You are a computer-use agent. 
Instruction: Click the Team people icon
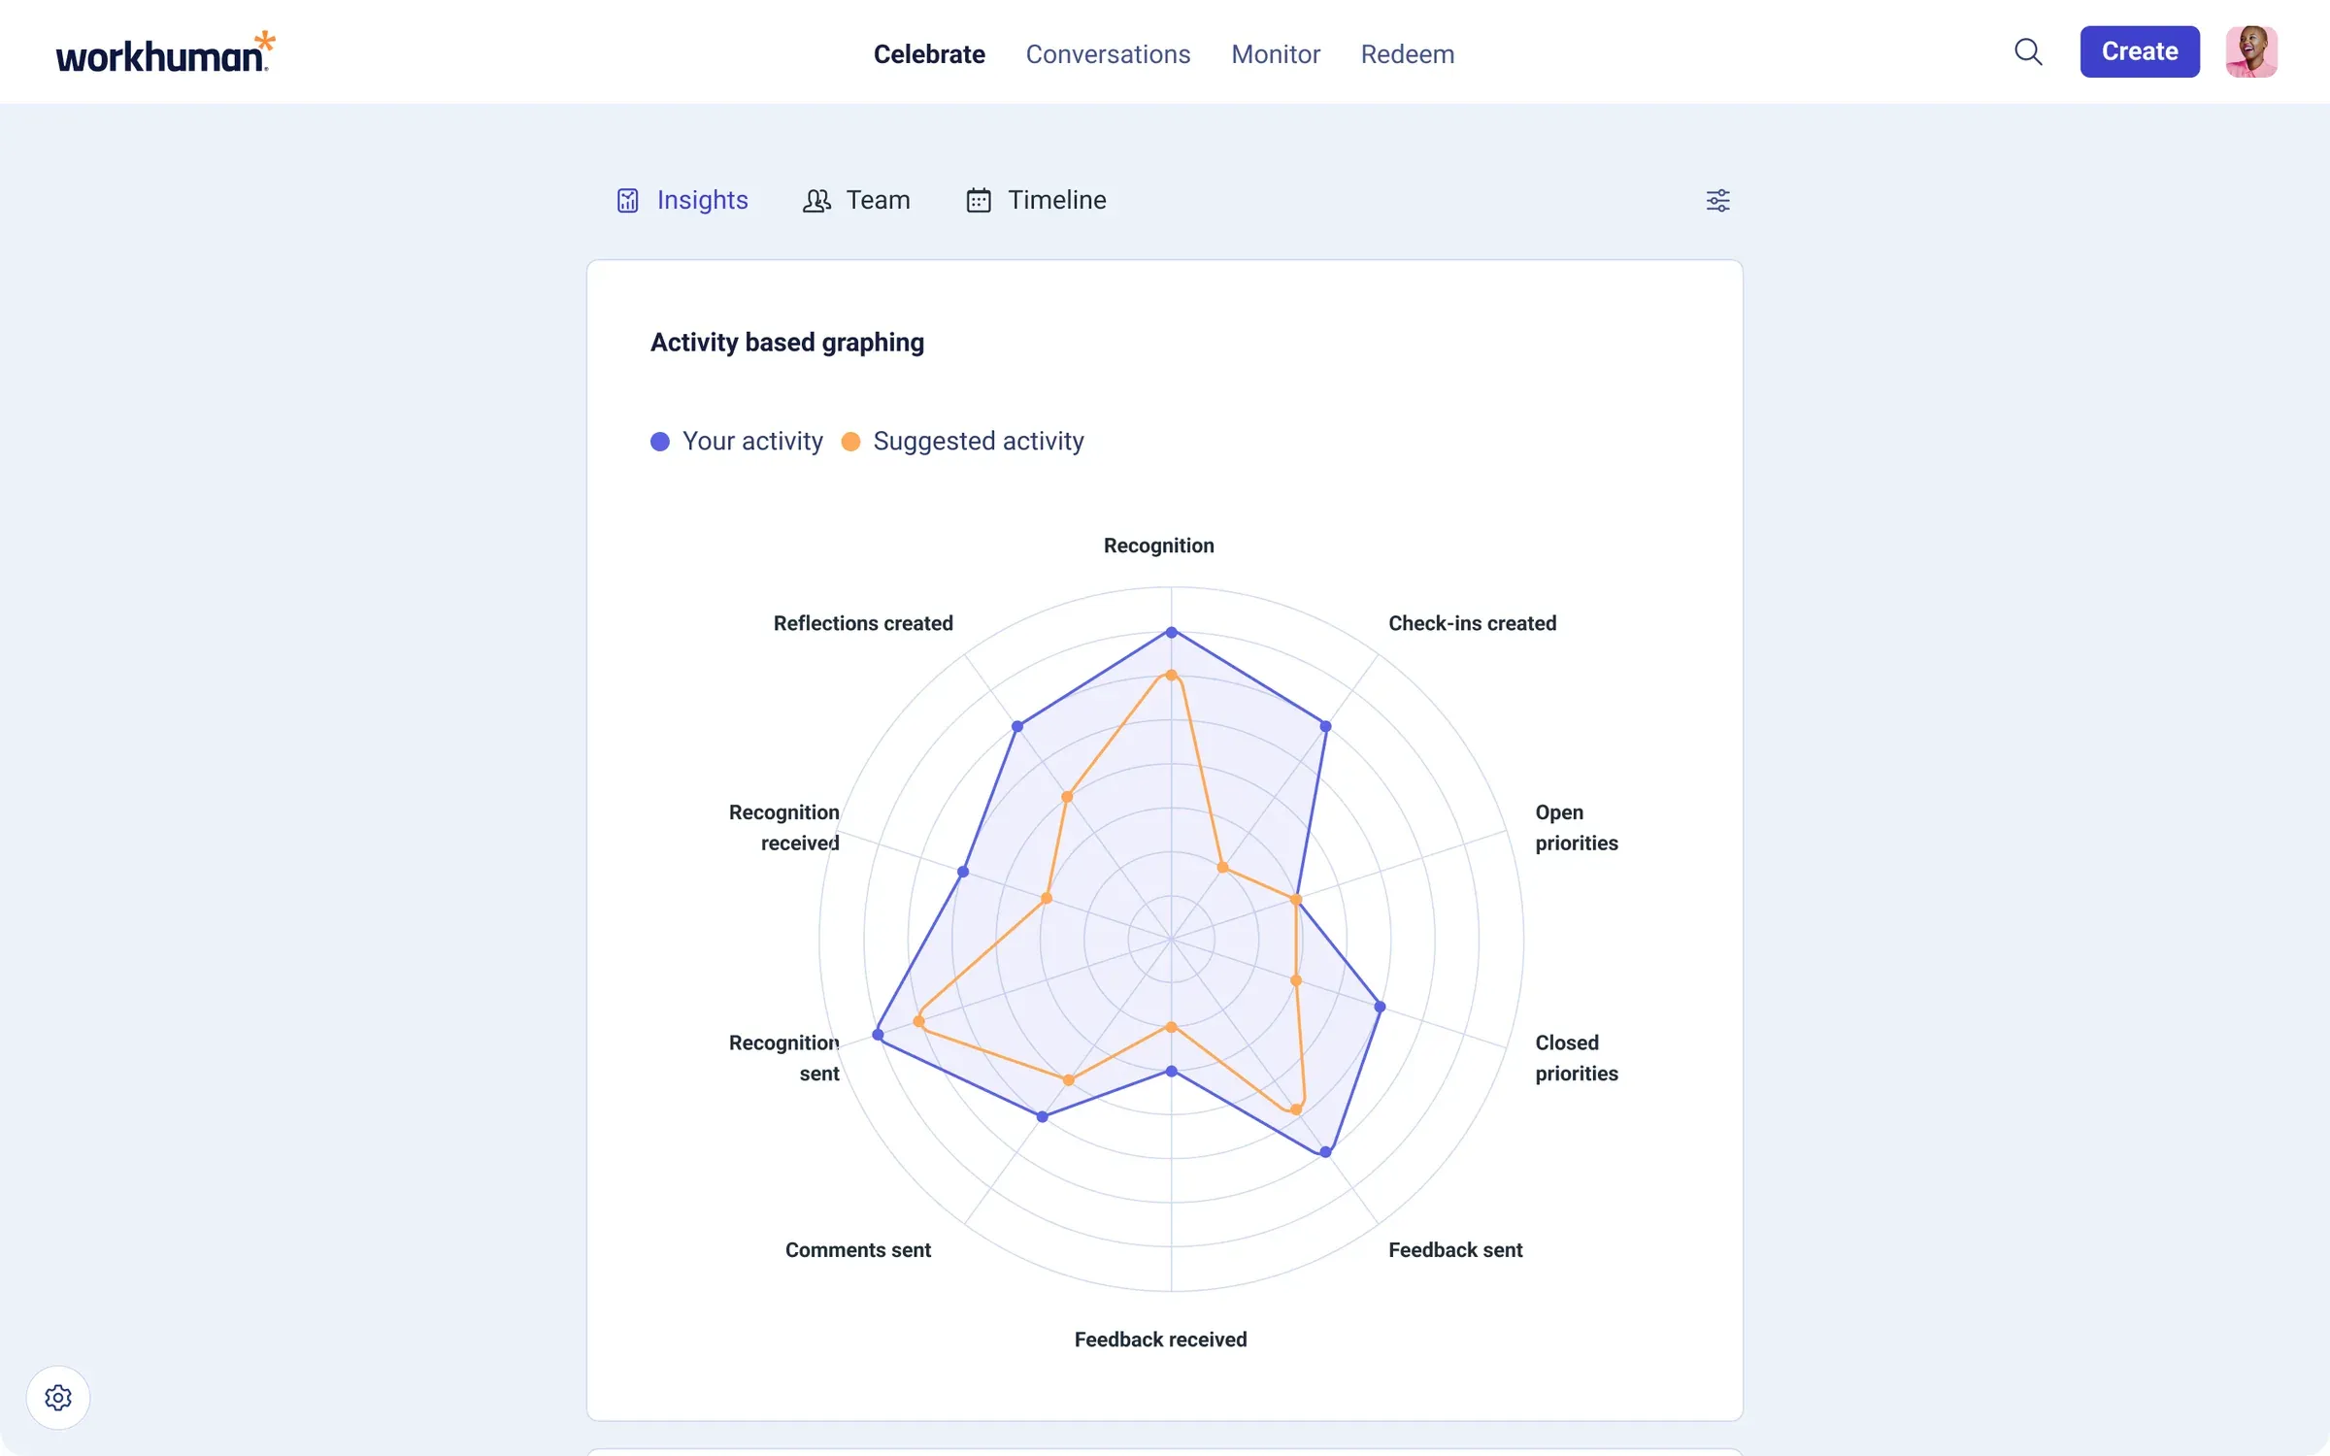816,200
